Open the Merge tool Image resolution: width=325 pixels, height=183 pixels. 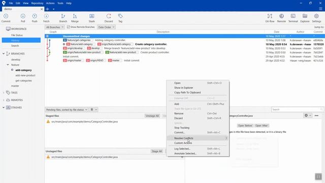click(75, 18)
